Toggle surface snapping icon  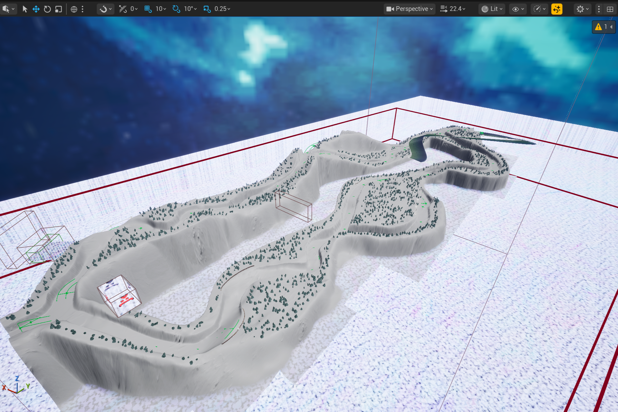click(x=123, y=9)
